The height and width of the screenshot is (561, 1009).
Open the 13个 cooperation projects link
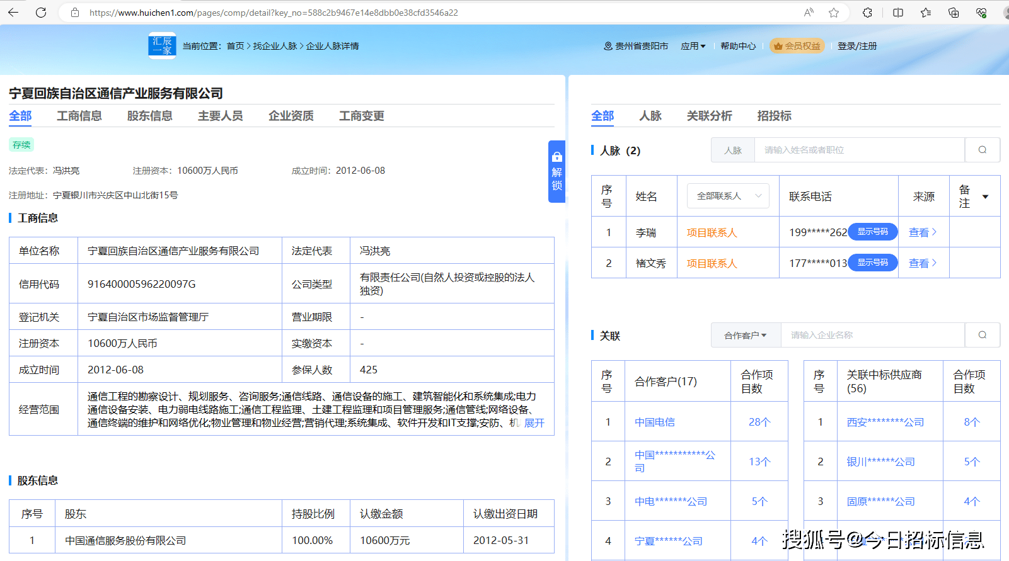coord(759,462)
